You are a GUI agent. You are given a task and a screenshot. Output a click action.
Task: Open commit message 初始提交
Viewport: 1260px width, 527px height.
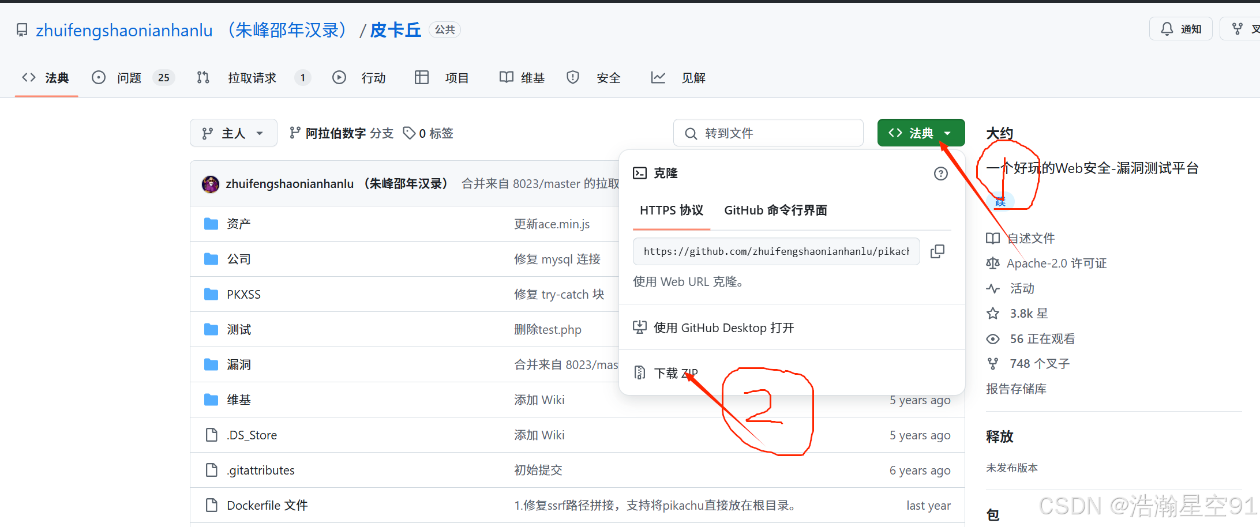[538, 470]
